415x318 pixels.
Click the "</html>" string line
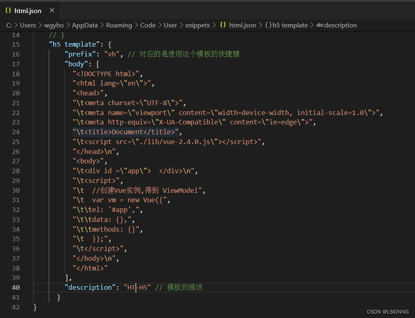pos(90,268)
